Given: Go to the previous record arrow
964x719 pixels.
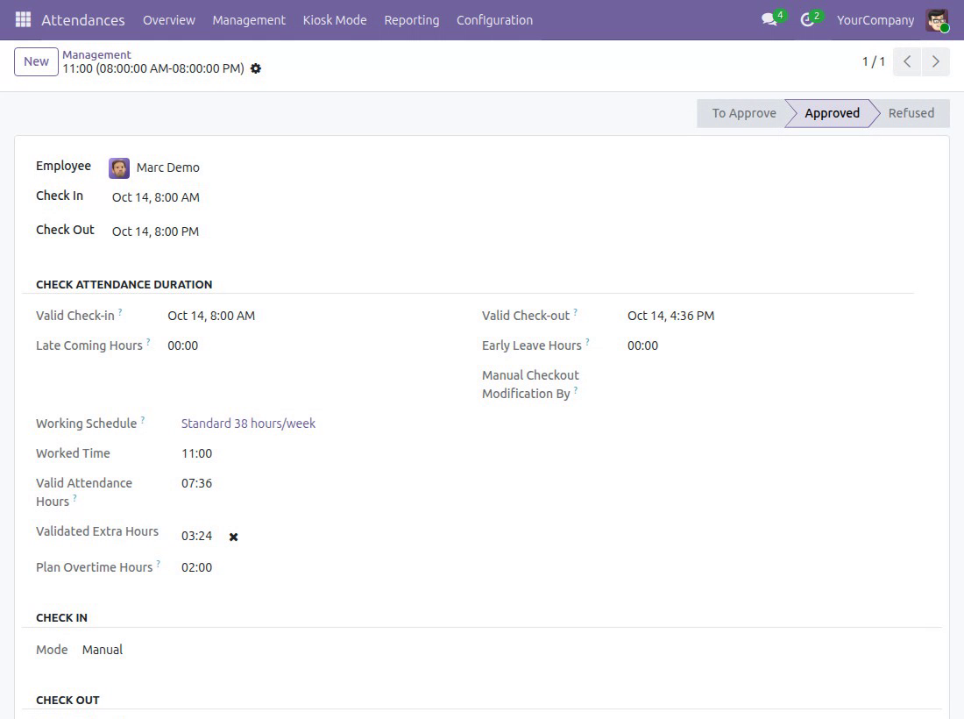Looking at the screenshot, I should click(x=907, y=61).
